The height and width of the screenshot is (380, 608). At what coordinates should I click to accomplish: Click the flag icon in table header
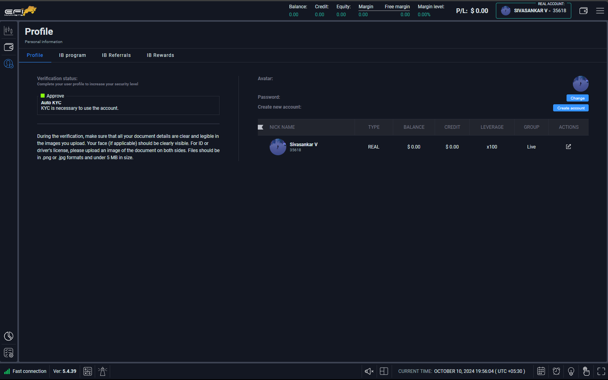(261, 127)
